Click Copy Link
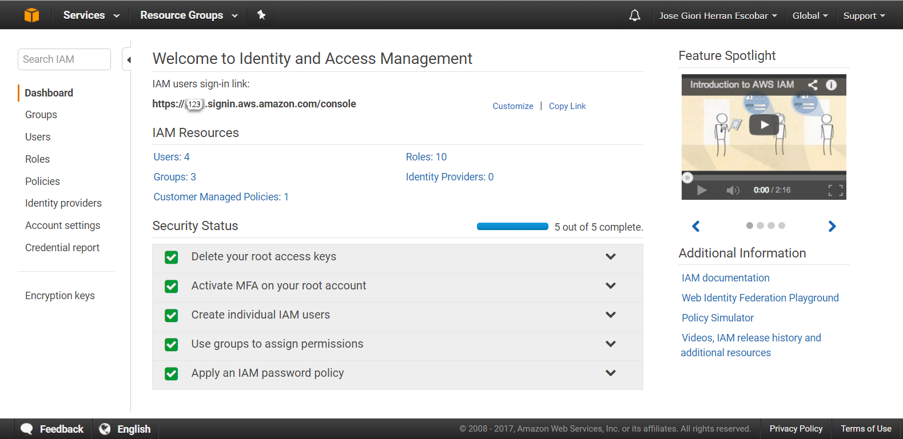903x439 pixels. (x=567, y=106)
